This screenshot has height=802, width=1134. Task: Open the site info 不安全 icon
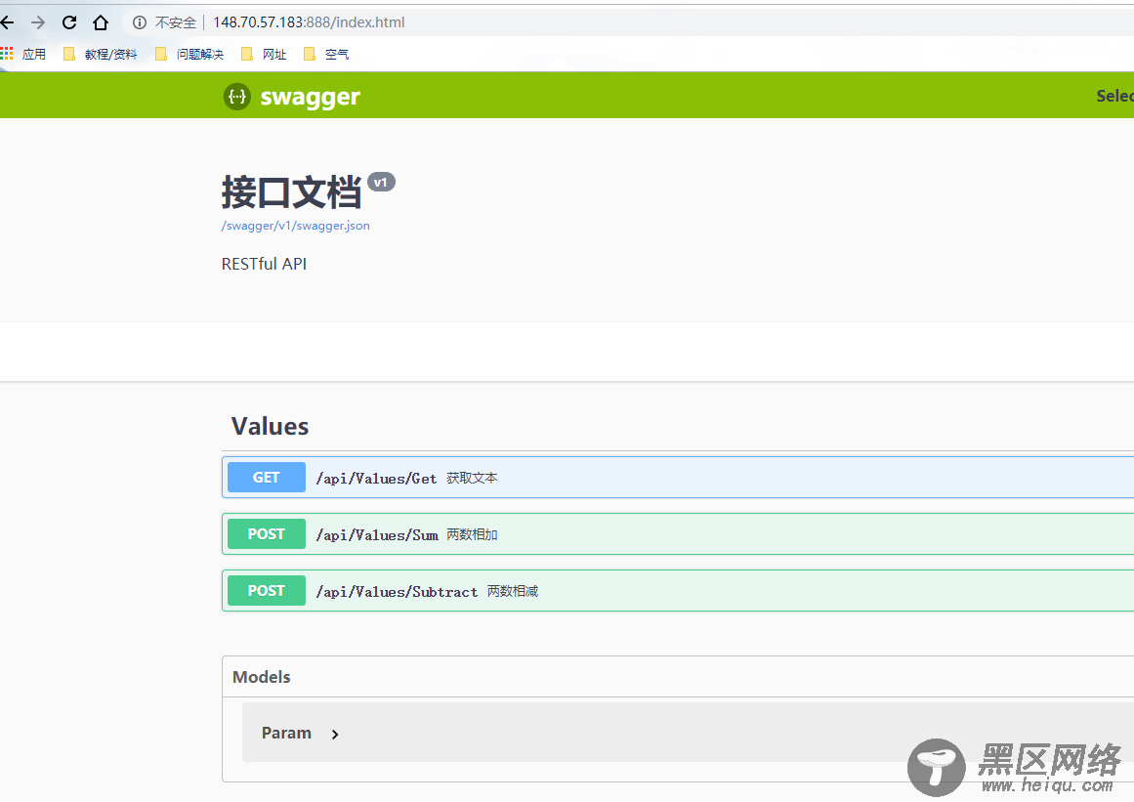pyautogui.click(x=140, y=22)
